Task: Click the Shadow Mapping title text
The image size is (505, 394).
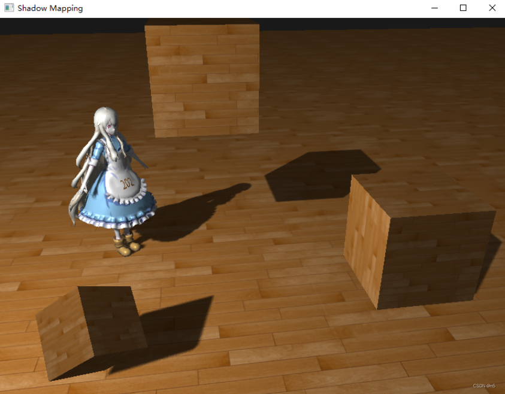Action: click(50, 8)
